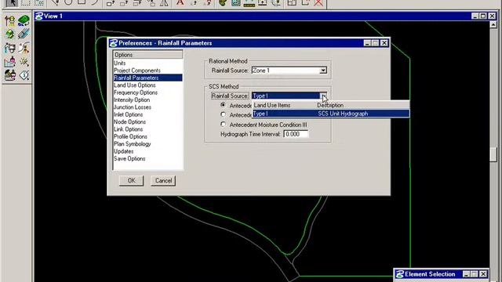This screenshot has width=502, height=282.
Task: Choose the Place Fence dashed rectangle tool
Action: coord(25,3)
